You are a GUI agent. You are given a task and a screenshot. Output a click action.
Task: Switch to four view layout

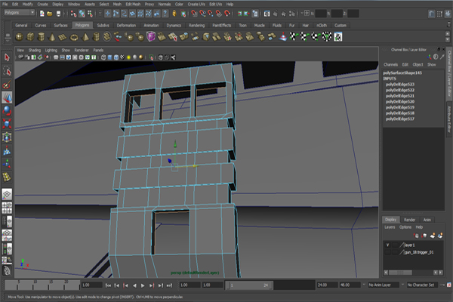[7, 208]
